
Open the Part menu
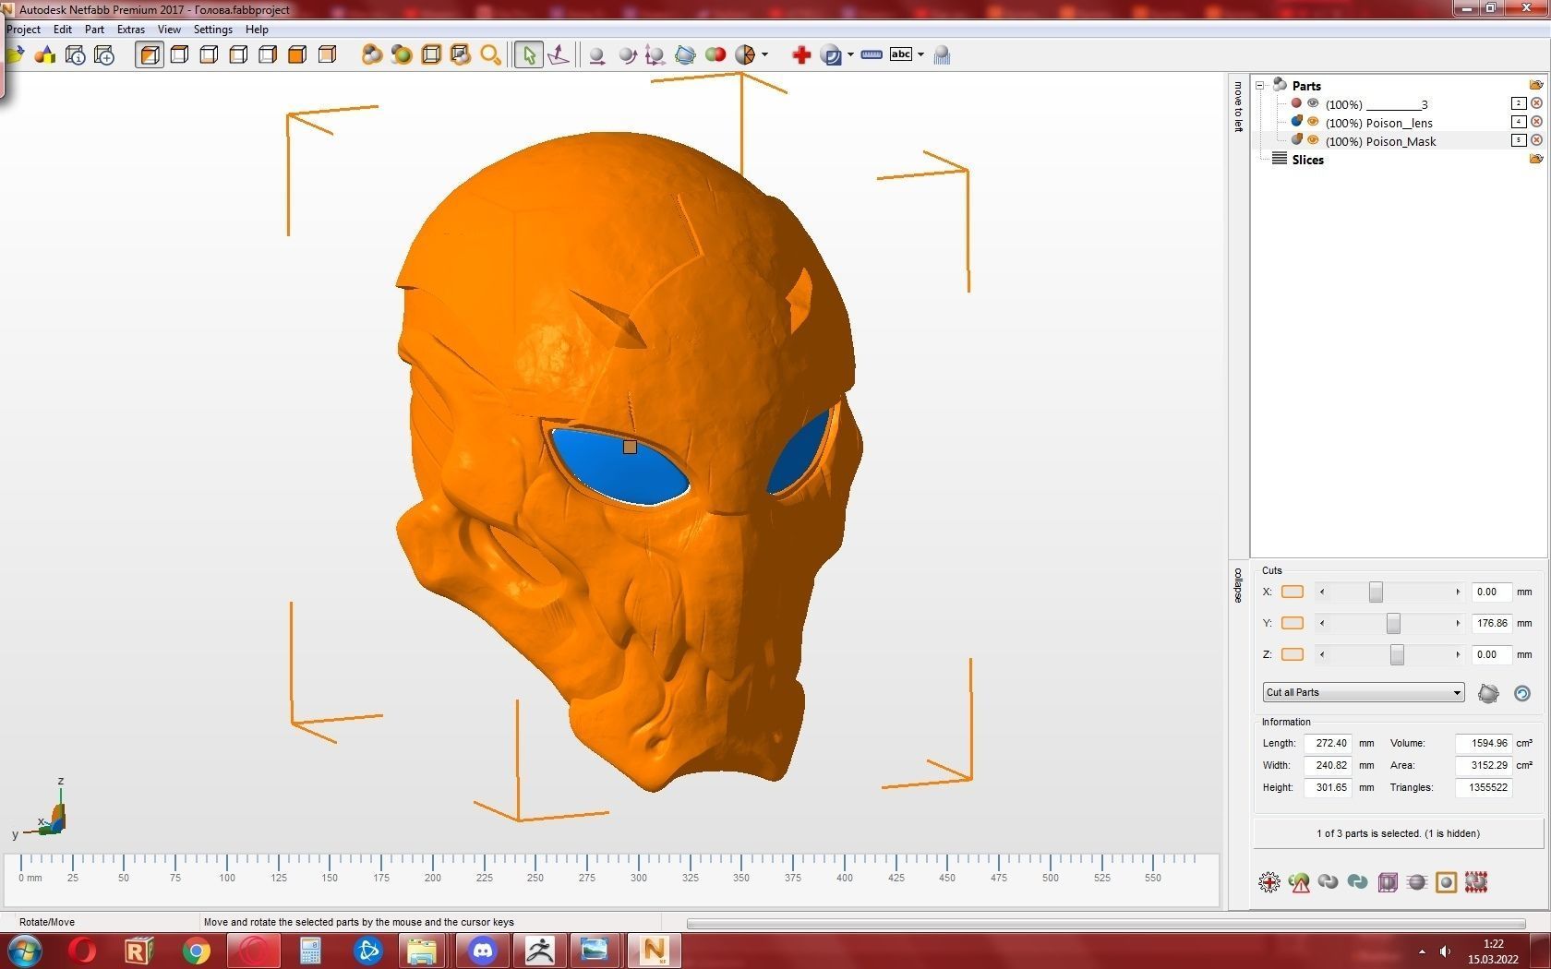(x=94, y=30)
